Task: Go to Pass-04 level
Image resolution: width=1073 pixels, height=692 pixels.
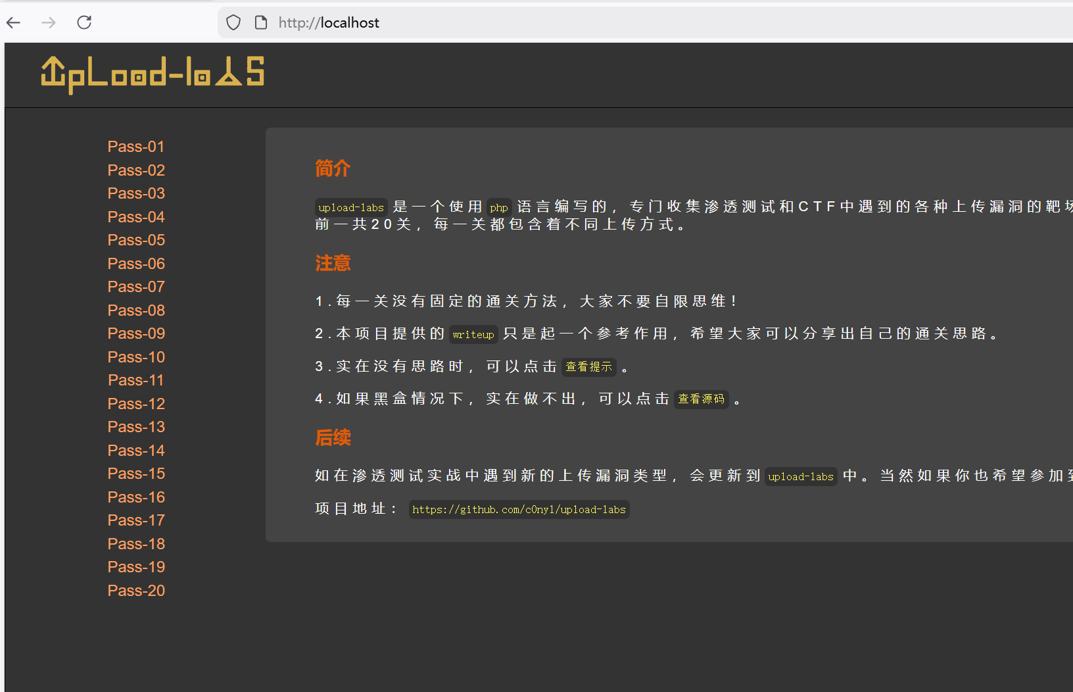Action: (x=136, y=217)
